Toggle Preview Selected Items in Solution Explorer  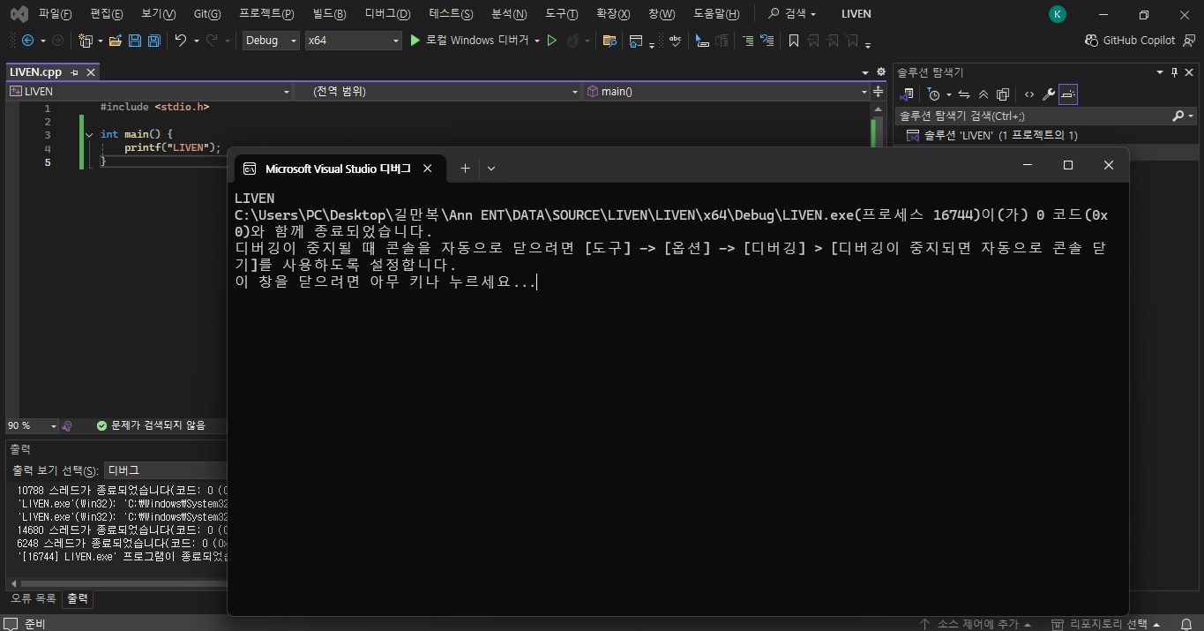click(x=1068, y=94)
